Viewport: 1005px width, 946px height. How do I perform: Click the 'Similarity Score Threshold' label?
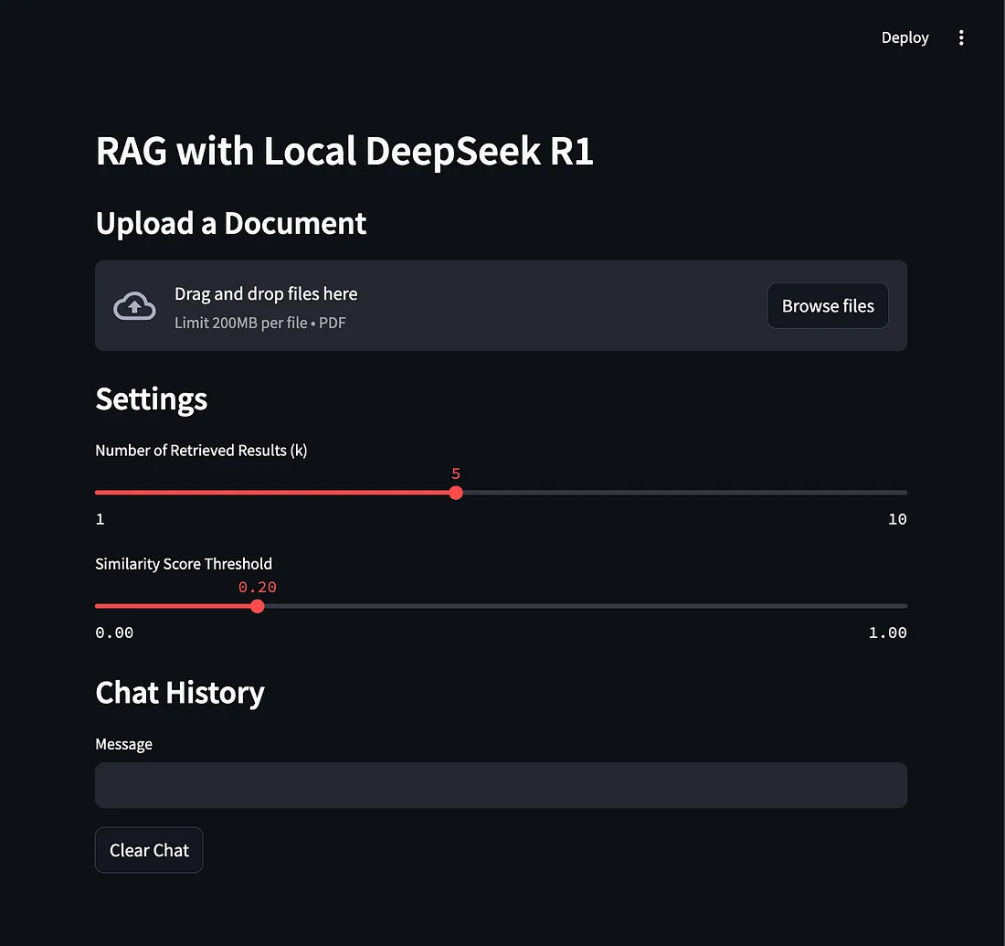tap(184, 564)
